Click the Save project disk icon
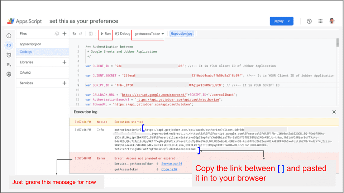 [x=91, y=34]
